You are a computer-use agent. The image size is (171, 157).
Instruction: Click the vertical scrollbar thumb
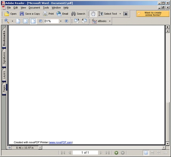[168, 122]
